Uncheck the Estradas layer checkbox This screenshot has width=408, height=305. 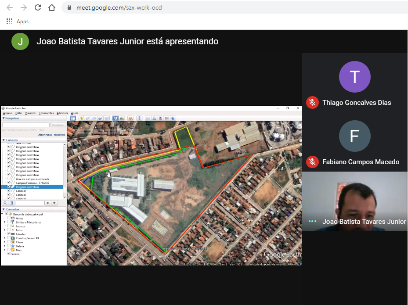[9, 234]
